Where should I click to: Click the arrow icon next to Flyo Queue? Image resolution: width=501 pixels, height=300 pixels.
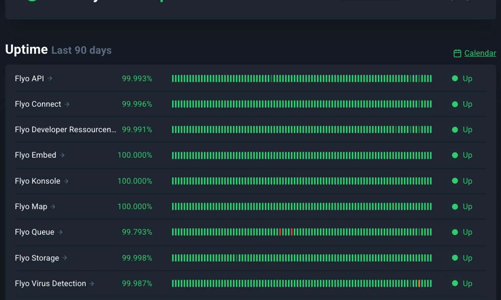(60, 232)
